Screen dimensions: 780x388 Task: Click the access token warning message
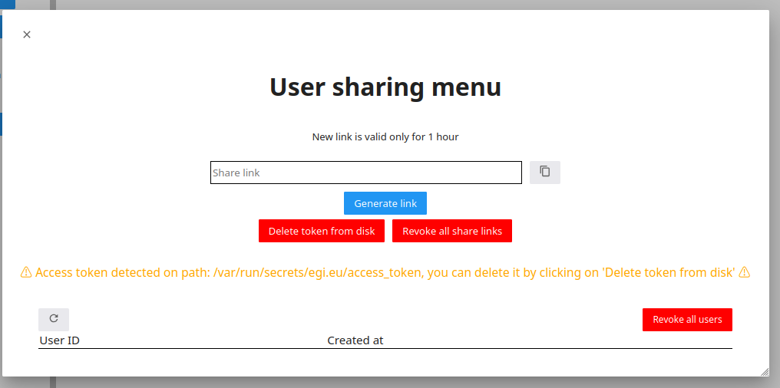385,272
